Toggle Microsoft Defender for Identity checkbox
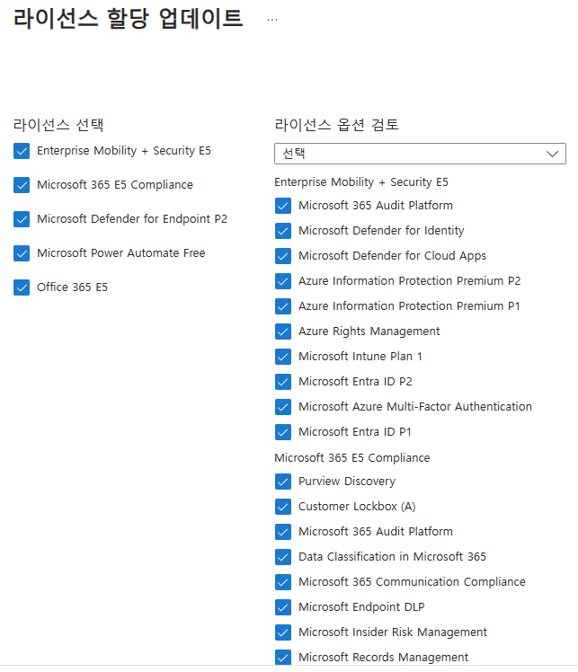 [x=283, y=231]
